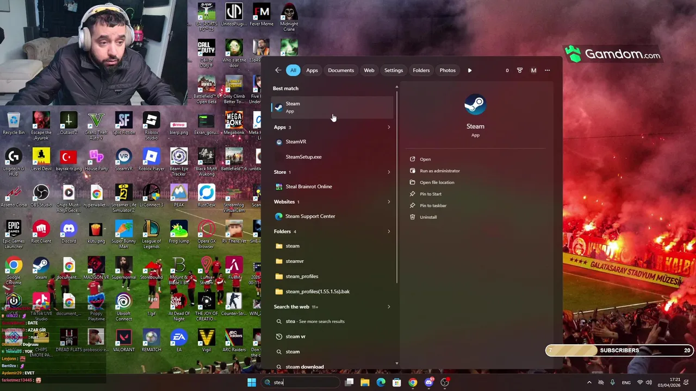The image size is (696, 391).
Task: Click the ENG language indicator
Action: 626,382
